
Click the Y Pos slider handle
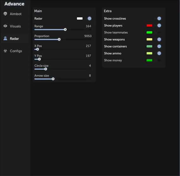click(x=39, y=59)
